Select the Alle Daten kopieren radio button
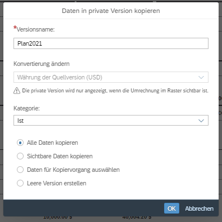 pyautogui.click(x=20, y=143)
